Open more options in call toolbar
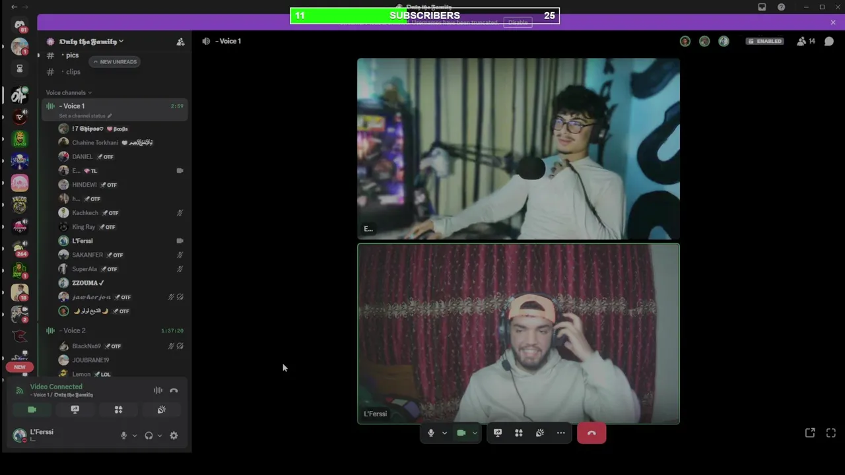The width and height of the screenshot is (845, 475). click(x=561, y=433)
